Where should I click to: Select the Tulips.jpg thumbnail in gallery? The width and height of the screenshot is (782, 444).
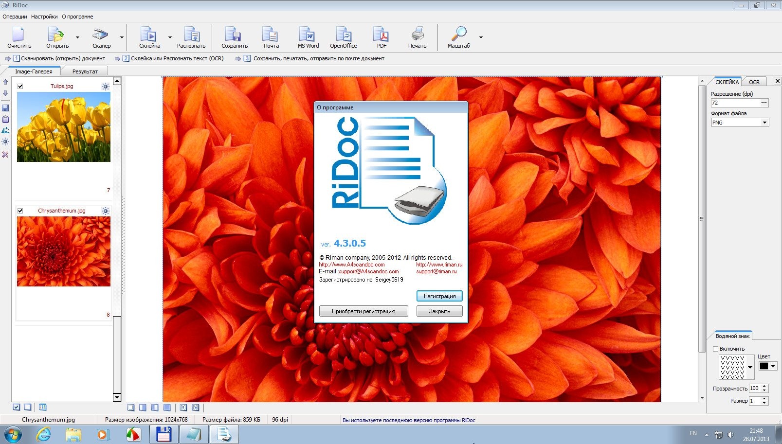[64, 127]
